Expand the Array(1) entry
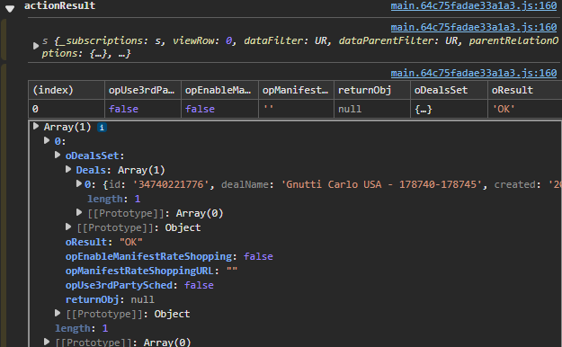 [x=36, y=126]
